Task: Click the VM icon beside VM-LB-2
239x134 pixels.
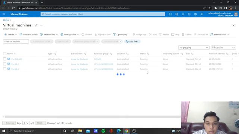Action: click(x=9, y=69)
